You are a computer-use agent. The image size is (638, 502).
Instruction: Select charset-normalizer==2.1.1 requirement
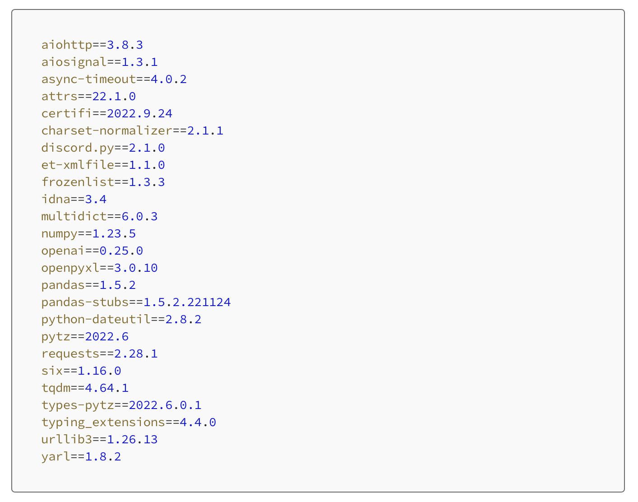point(132,130)
